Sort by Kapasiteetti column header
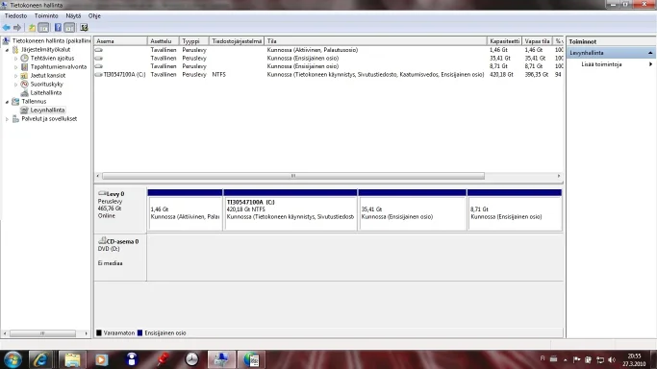This screenshot has width=657, height=369. (x=504, y=41)
